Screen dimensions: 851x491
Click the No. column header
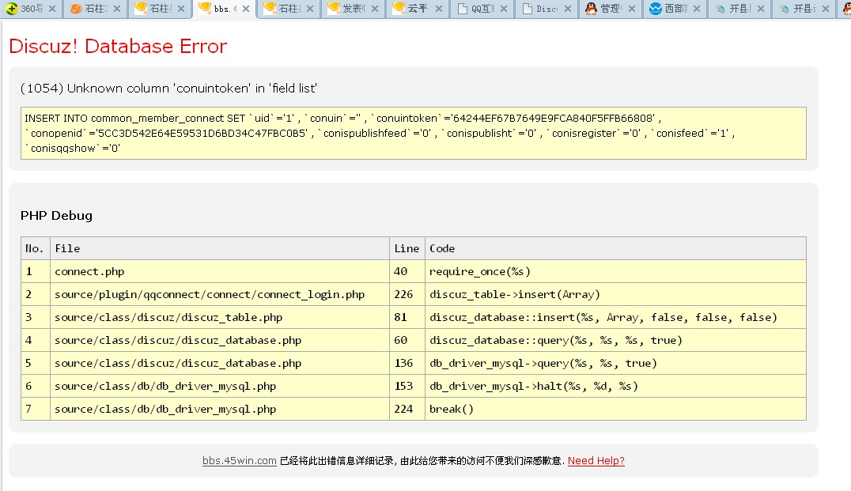click(36, 248)
